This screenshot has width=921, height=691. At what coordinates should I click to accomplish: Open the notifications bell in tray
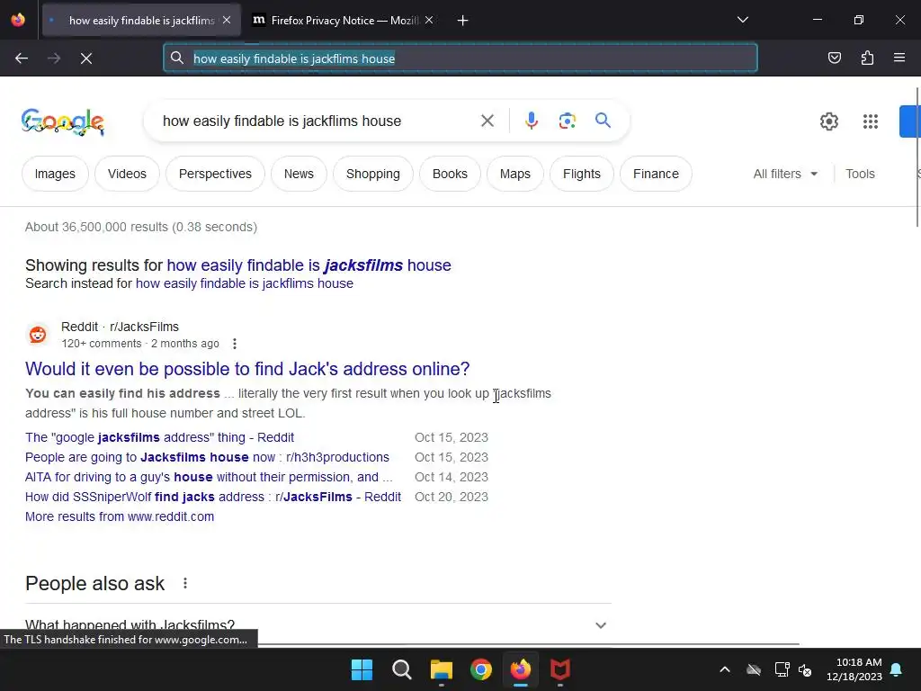[x=897, y=669]
